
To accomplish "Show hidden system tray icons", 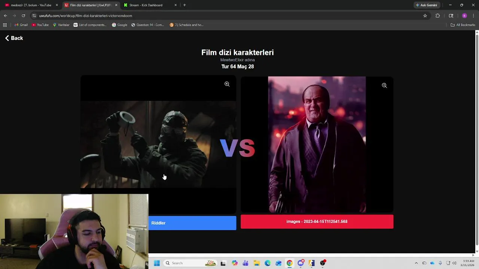I will pos(416,263).
